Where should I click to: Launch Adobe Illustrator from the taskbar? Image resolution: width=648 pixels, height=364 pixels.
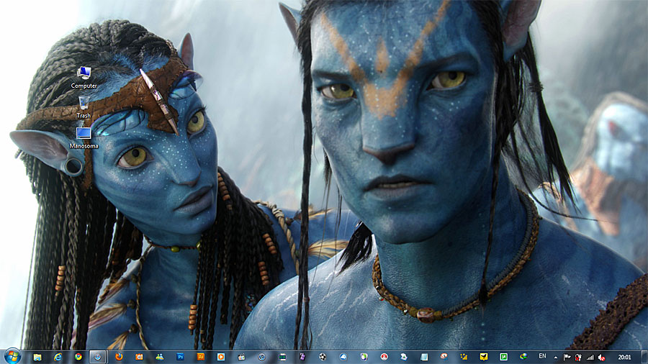click(x=200, y=357)
